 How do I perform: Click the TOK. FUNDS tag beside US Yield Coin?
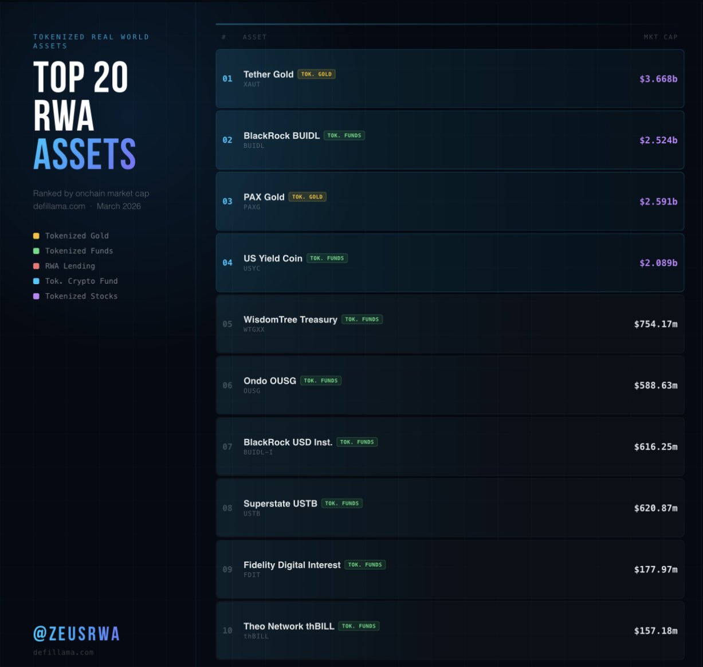(x=327, y=258)
